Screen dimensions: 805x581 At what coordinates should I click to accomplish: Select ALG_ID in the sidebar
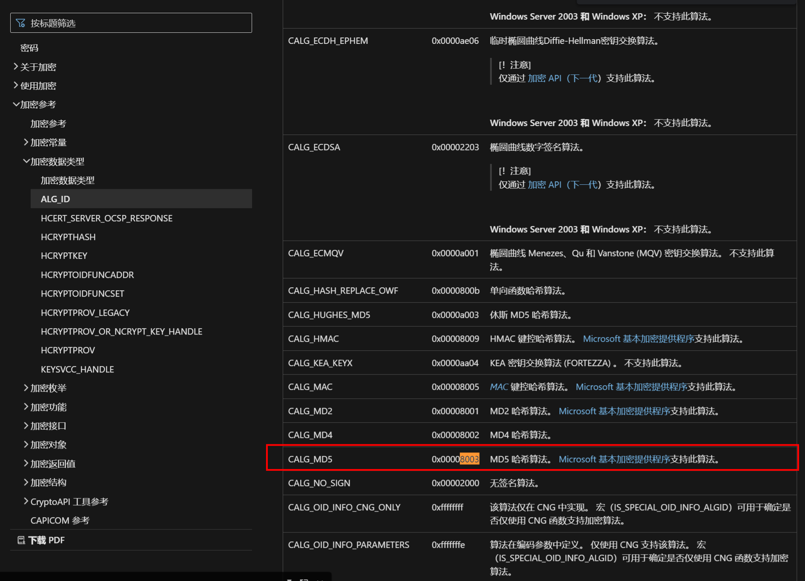click(55, 199)
